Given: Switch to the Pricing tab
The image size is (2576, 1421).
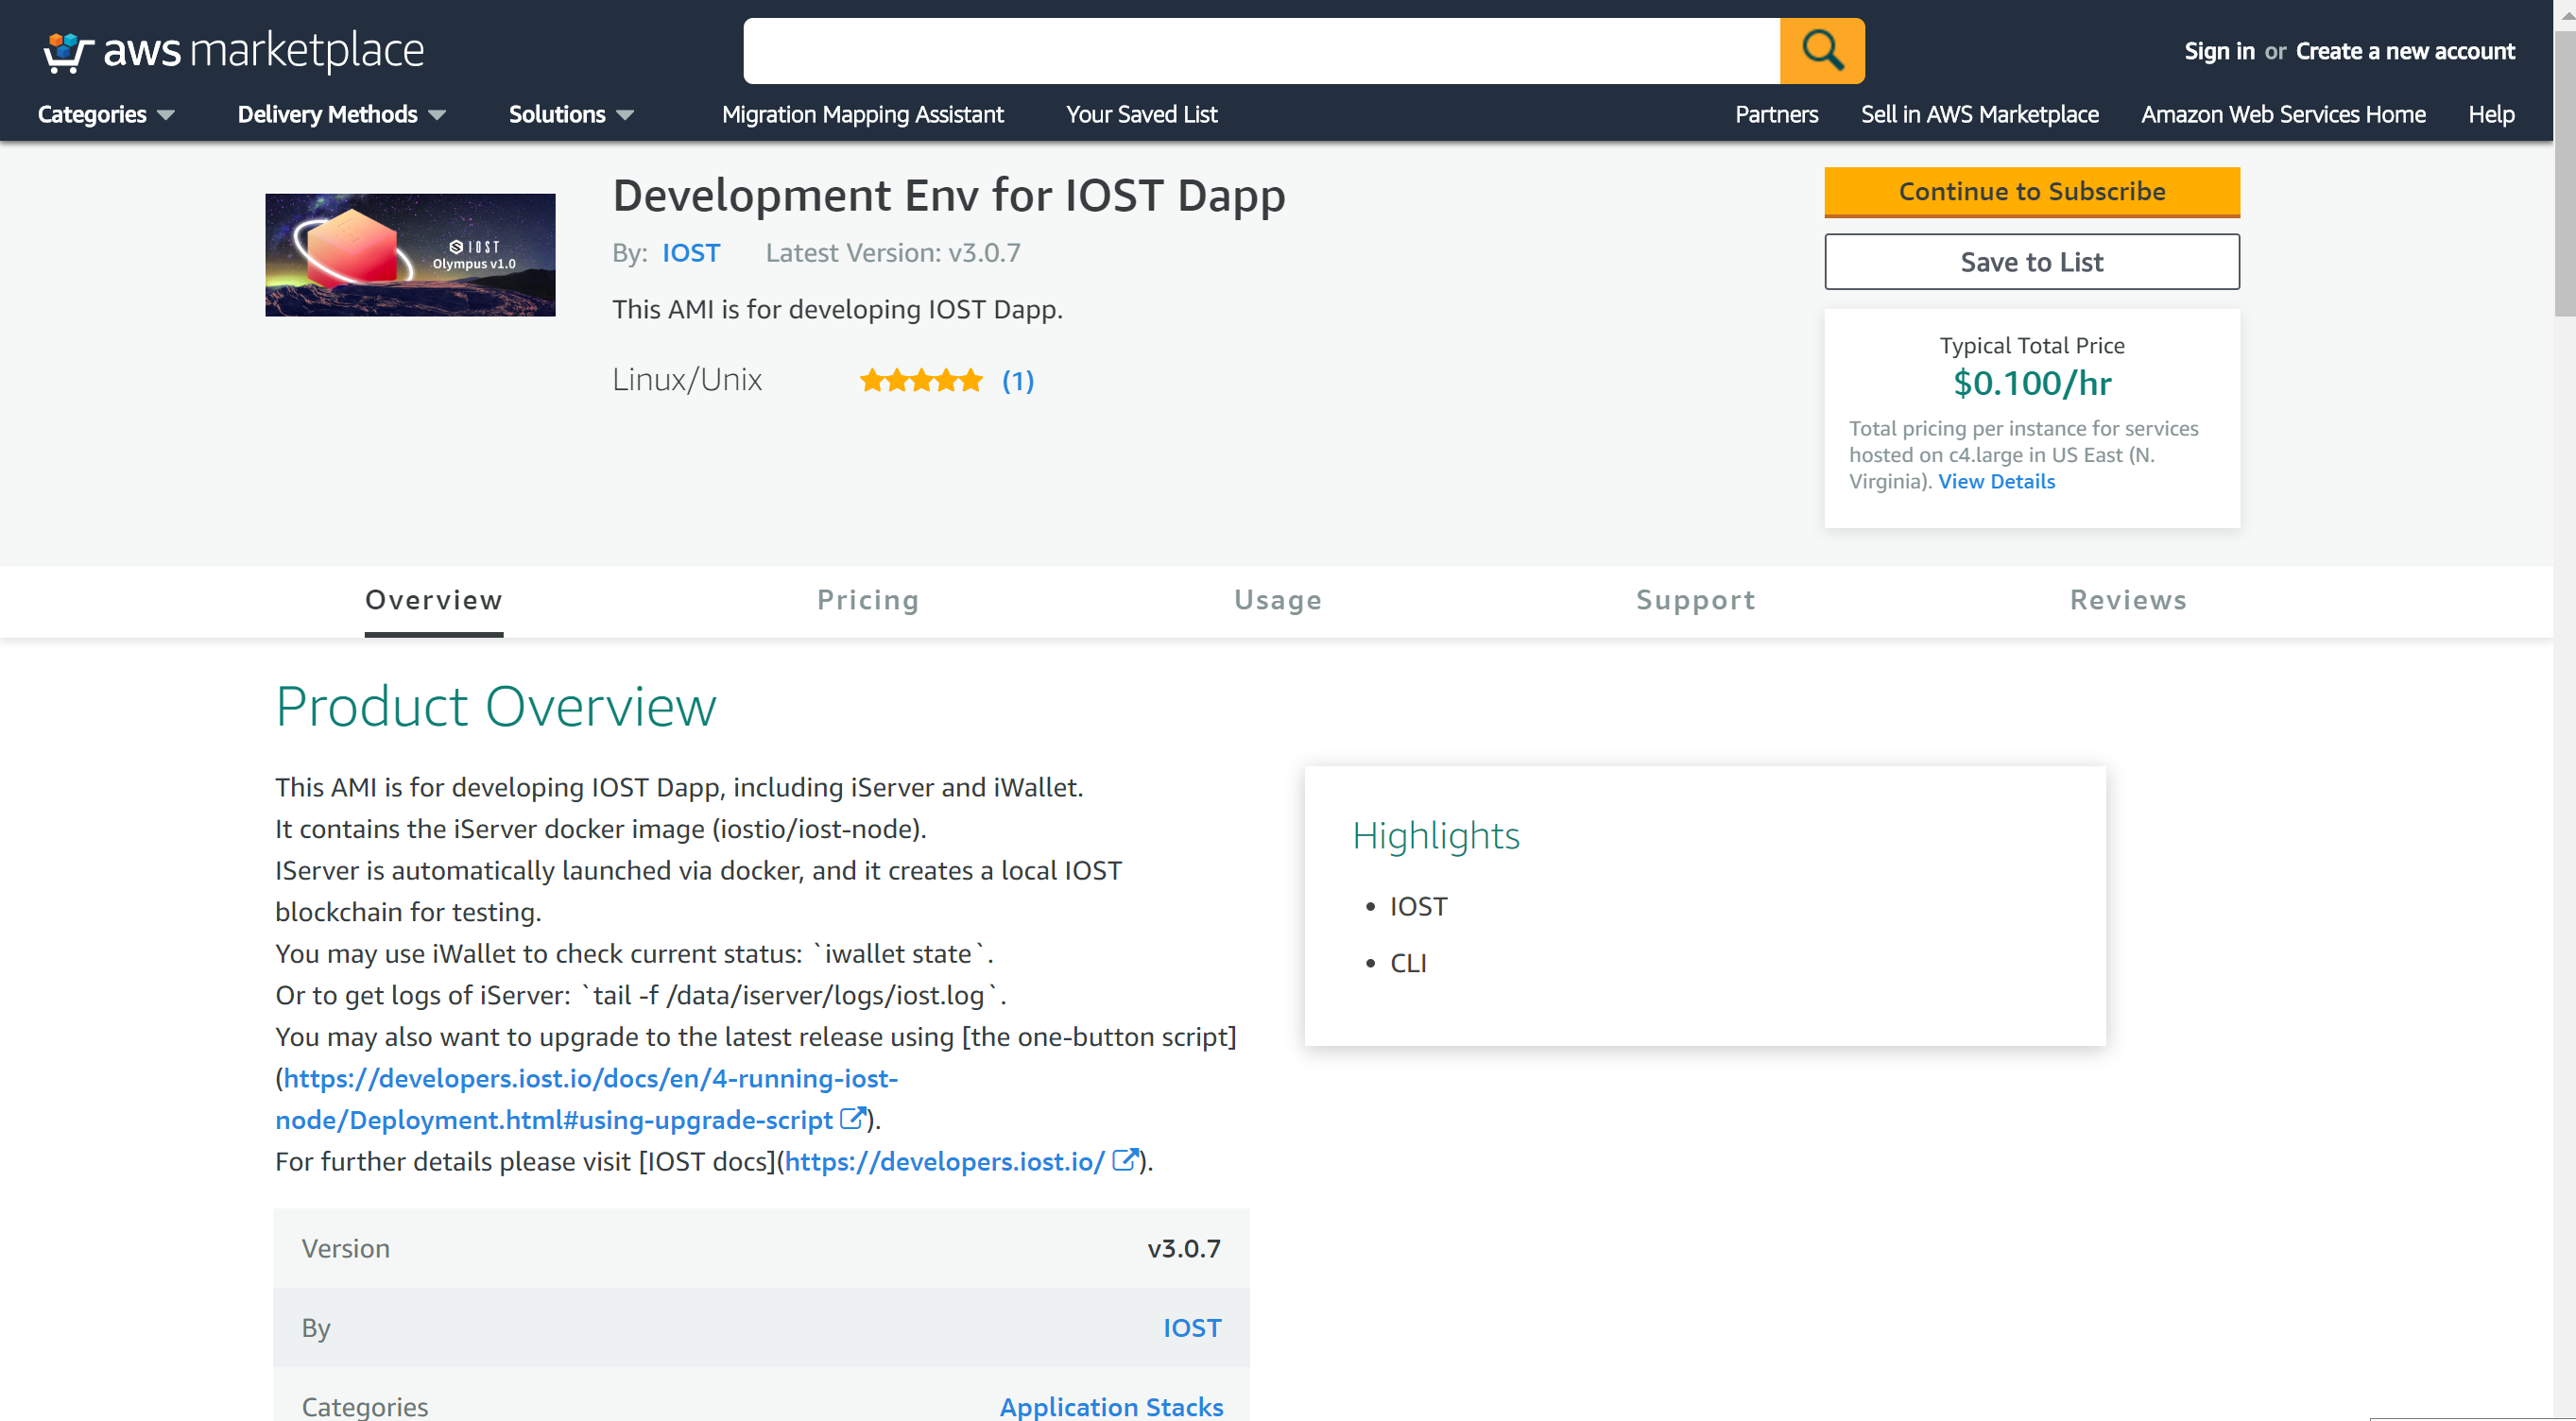Looking at the screenshot, I should point(867,600).
